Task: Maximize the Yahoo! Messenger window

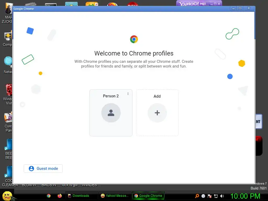Action: [x=215, y=4]
